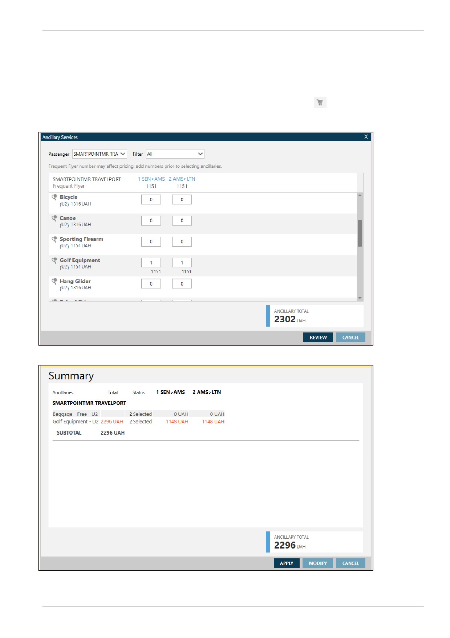Close the Ancillary Services dialog with X
450x638 pixels.
tap(366, 137)
